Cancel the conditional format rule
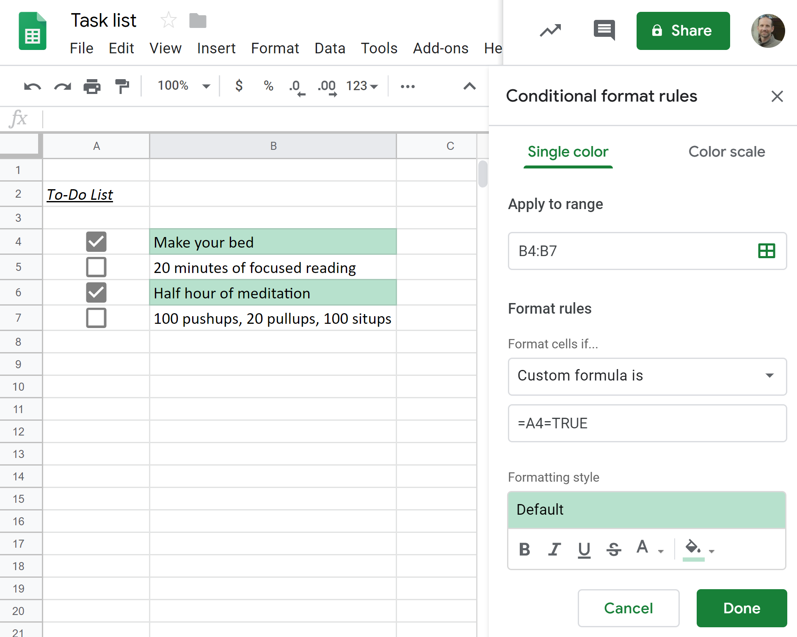This screenshot has width=797, height=637. 629,608
